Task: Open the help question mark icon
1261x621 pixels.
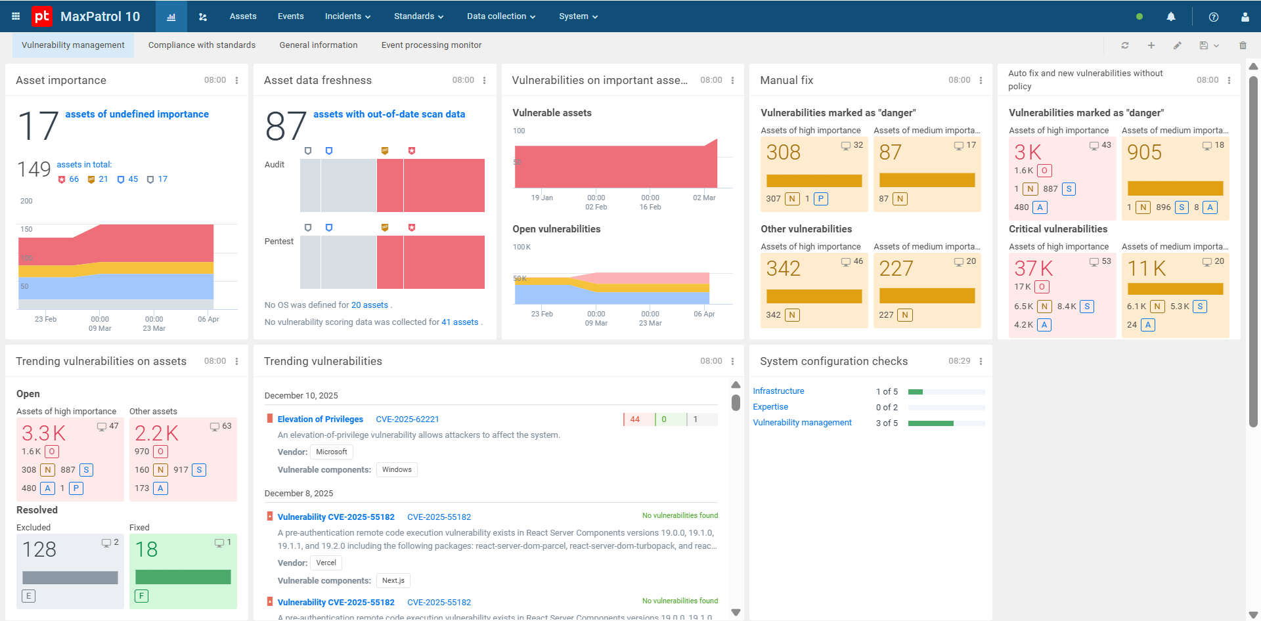Action: 1214,16
